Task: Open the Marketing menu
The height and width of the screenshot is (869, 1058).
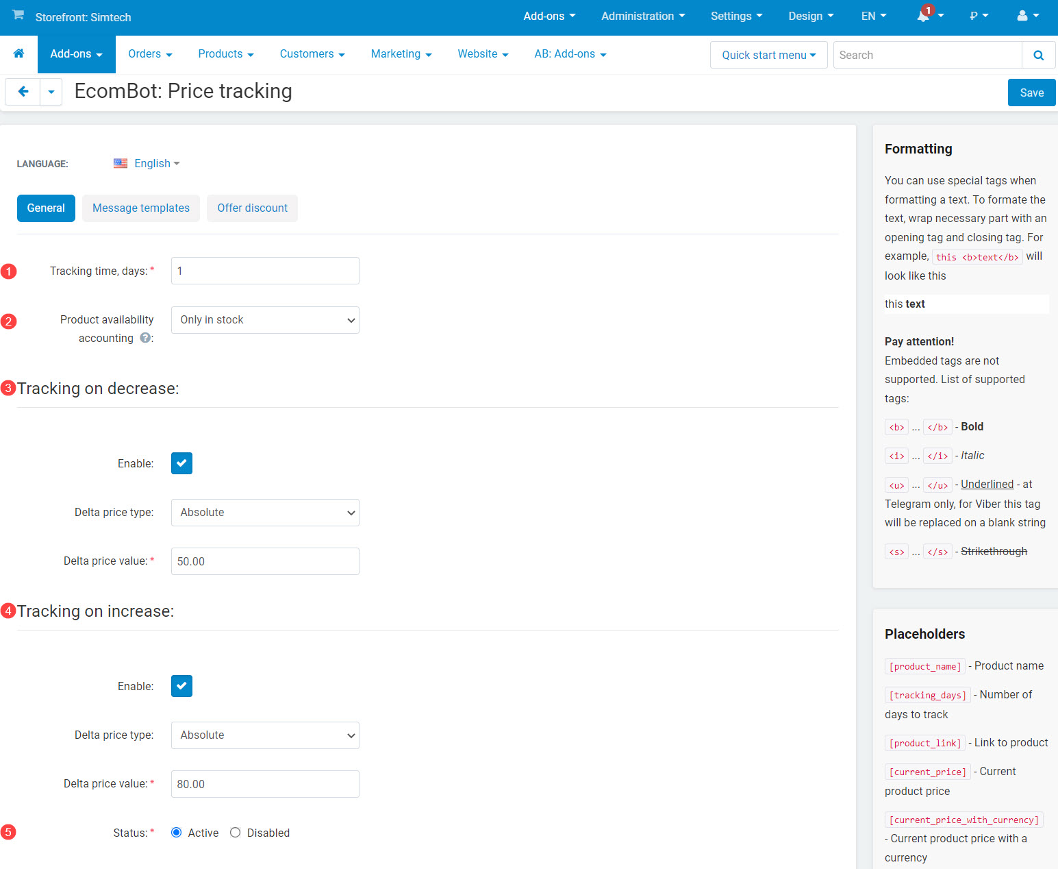Action: click(401, 53)
